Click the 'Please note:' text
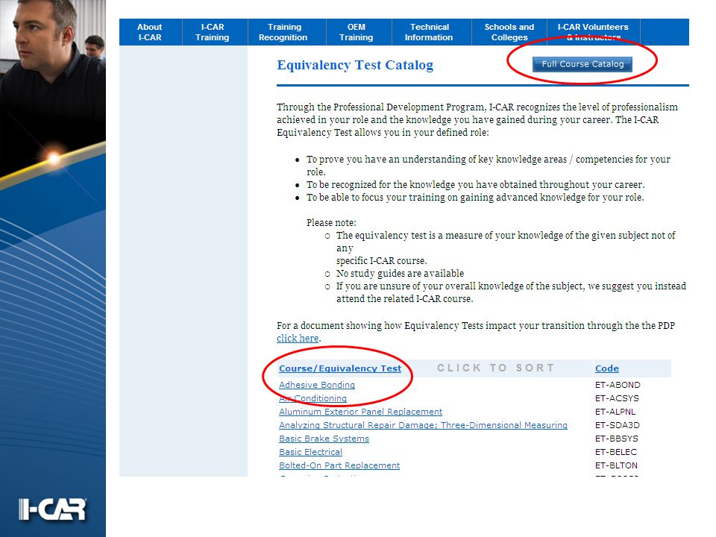This screenshot has width=716, height=537. pos(331,223)
